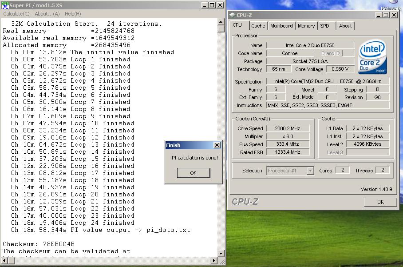
Task: Close the CPU-Z window
Action: click(394, 15)
